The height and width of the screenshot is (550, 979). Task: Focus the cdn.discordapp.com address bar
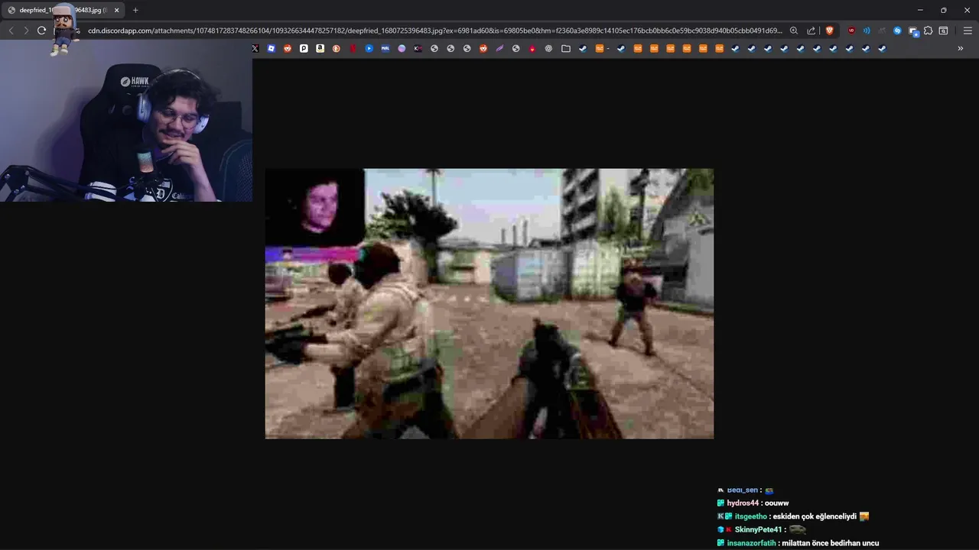pos(434,31)
